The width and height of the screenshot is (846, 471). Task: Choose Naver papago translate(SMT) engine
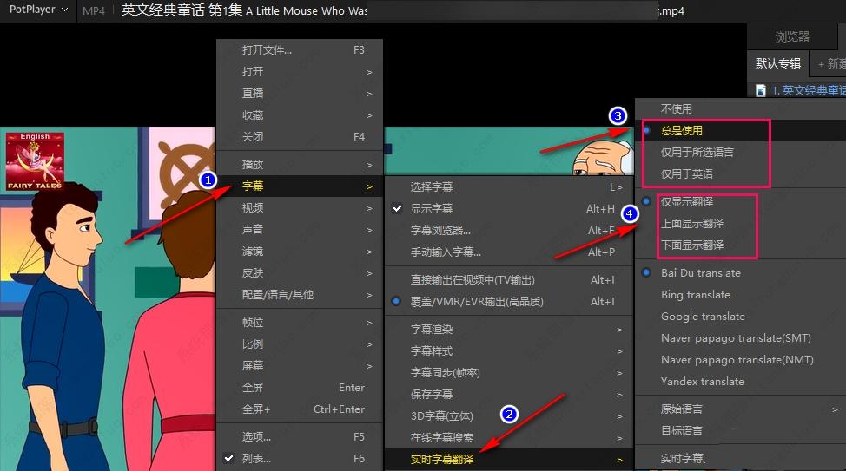click(741, 338)
